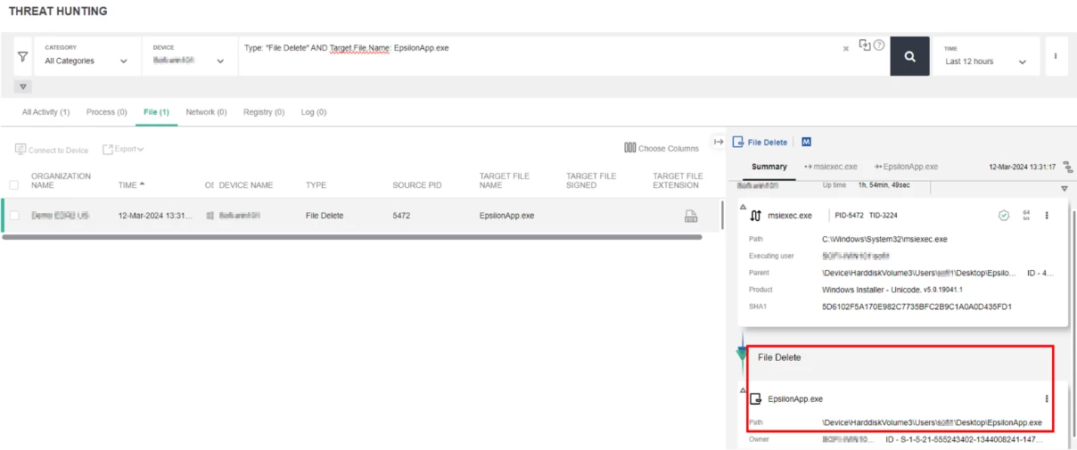Viewport: 1077px width, 450px height.
Task: Expand the small triangle below the filter icon
Action: [23, 86]
